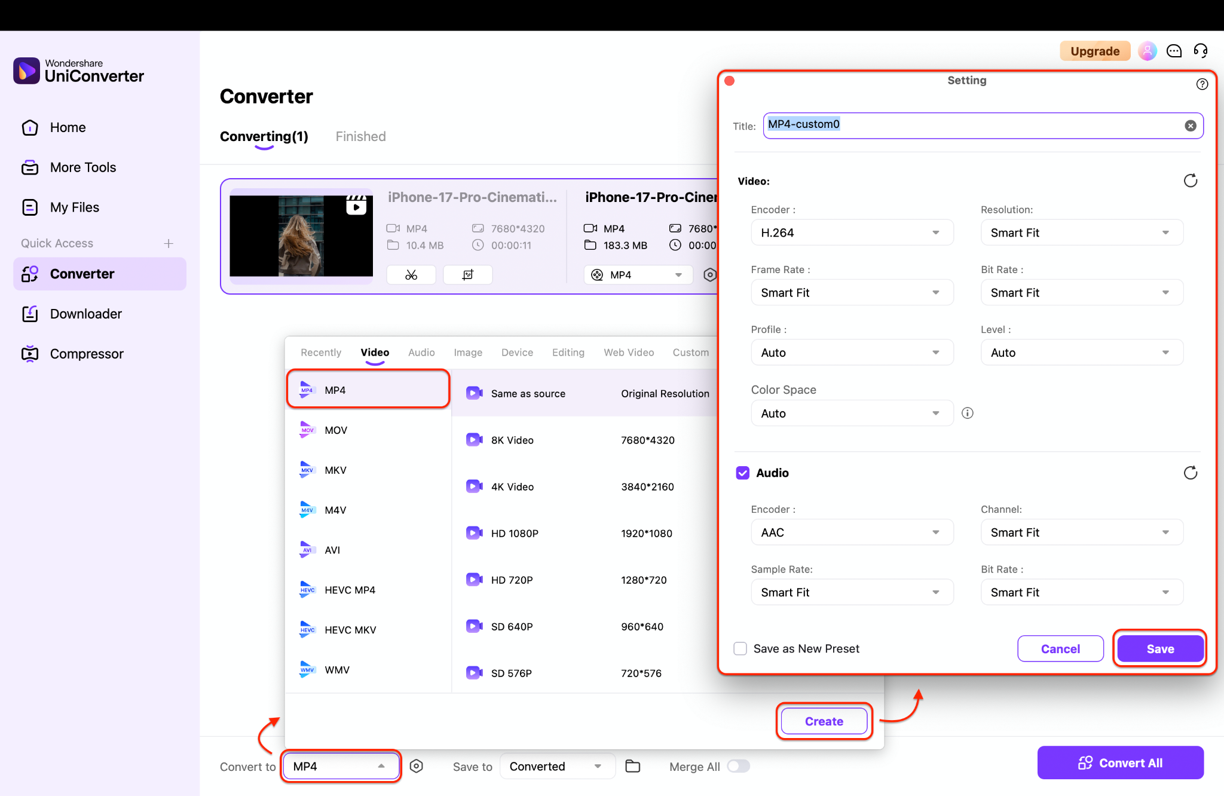
Task: Clear the Title field text
Action: click(1191, 125)
